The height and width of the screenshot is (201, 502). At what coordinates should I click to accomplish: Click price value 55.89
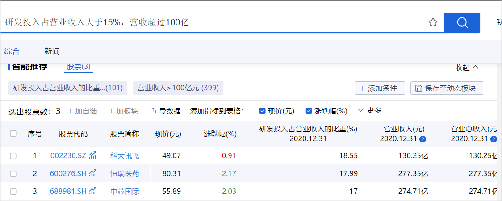[x=172, y=192]
